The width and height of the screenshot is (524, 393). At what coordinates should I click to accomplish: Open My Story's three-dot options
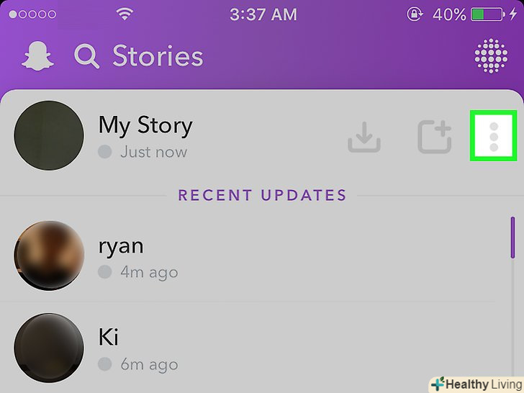point(494,136)
